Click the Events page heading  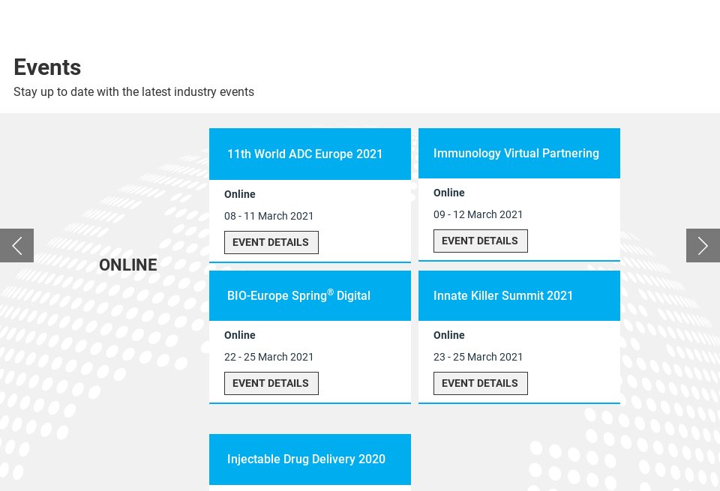tap(47, 67)
